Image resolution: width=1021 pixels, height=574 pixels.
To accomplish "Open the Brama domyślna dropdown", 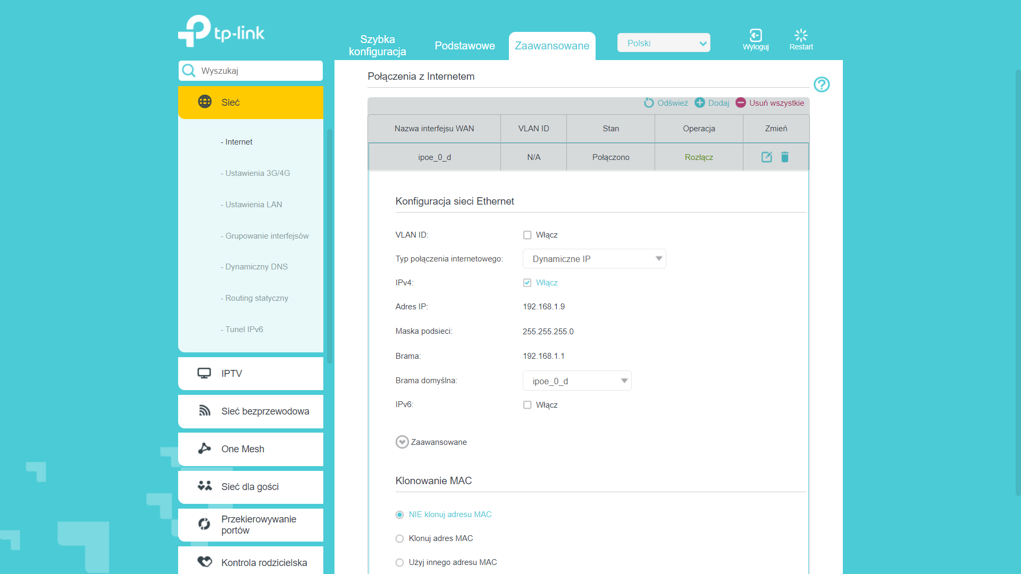I will coord(577,381).
